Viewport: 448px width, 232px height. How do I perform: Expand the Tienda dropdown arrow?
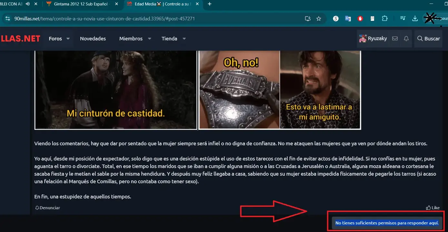pyautogui.click(x=184, y=39)
